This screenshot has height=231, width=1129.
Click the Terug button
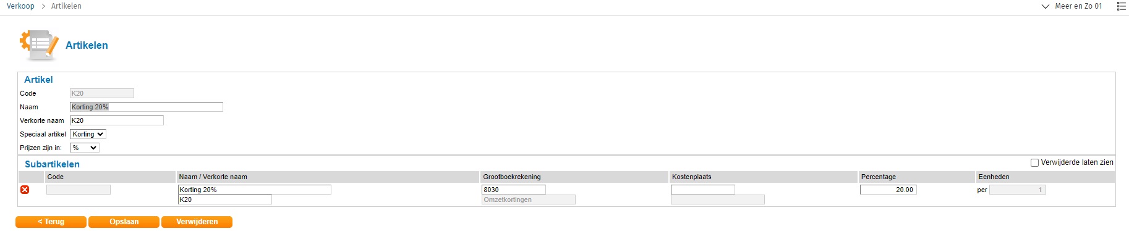pos(51,222)
